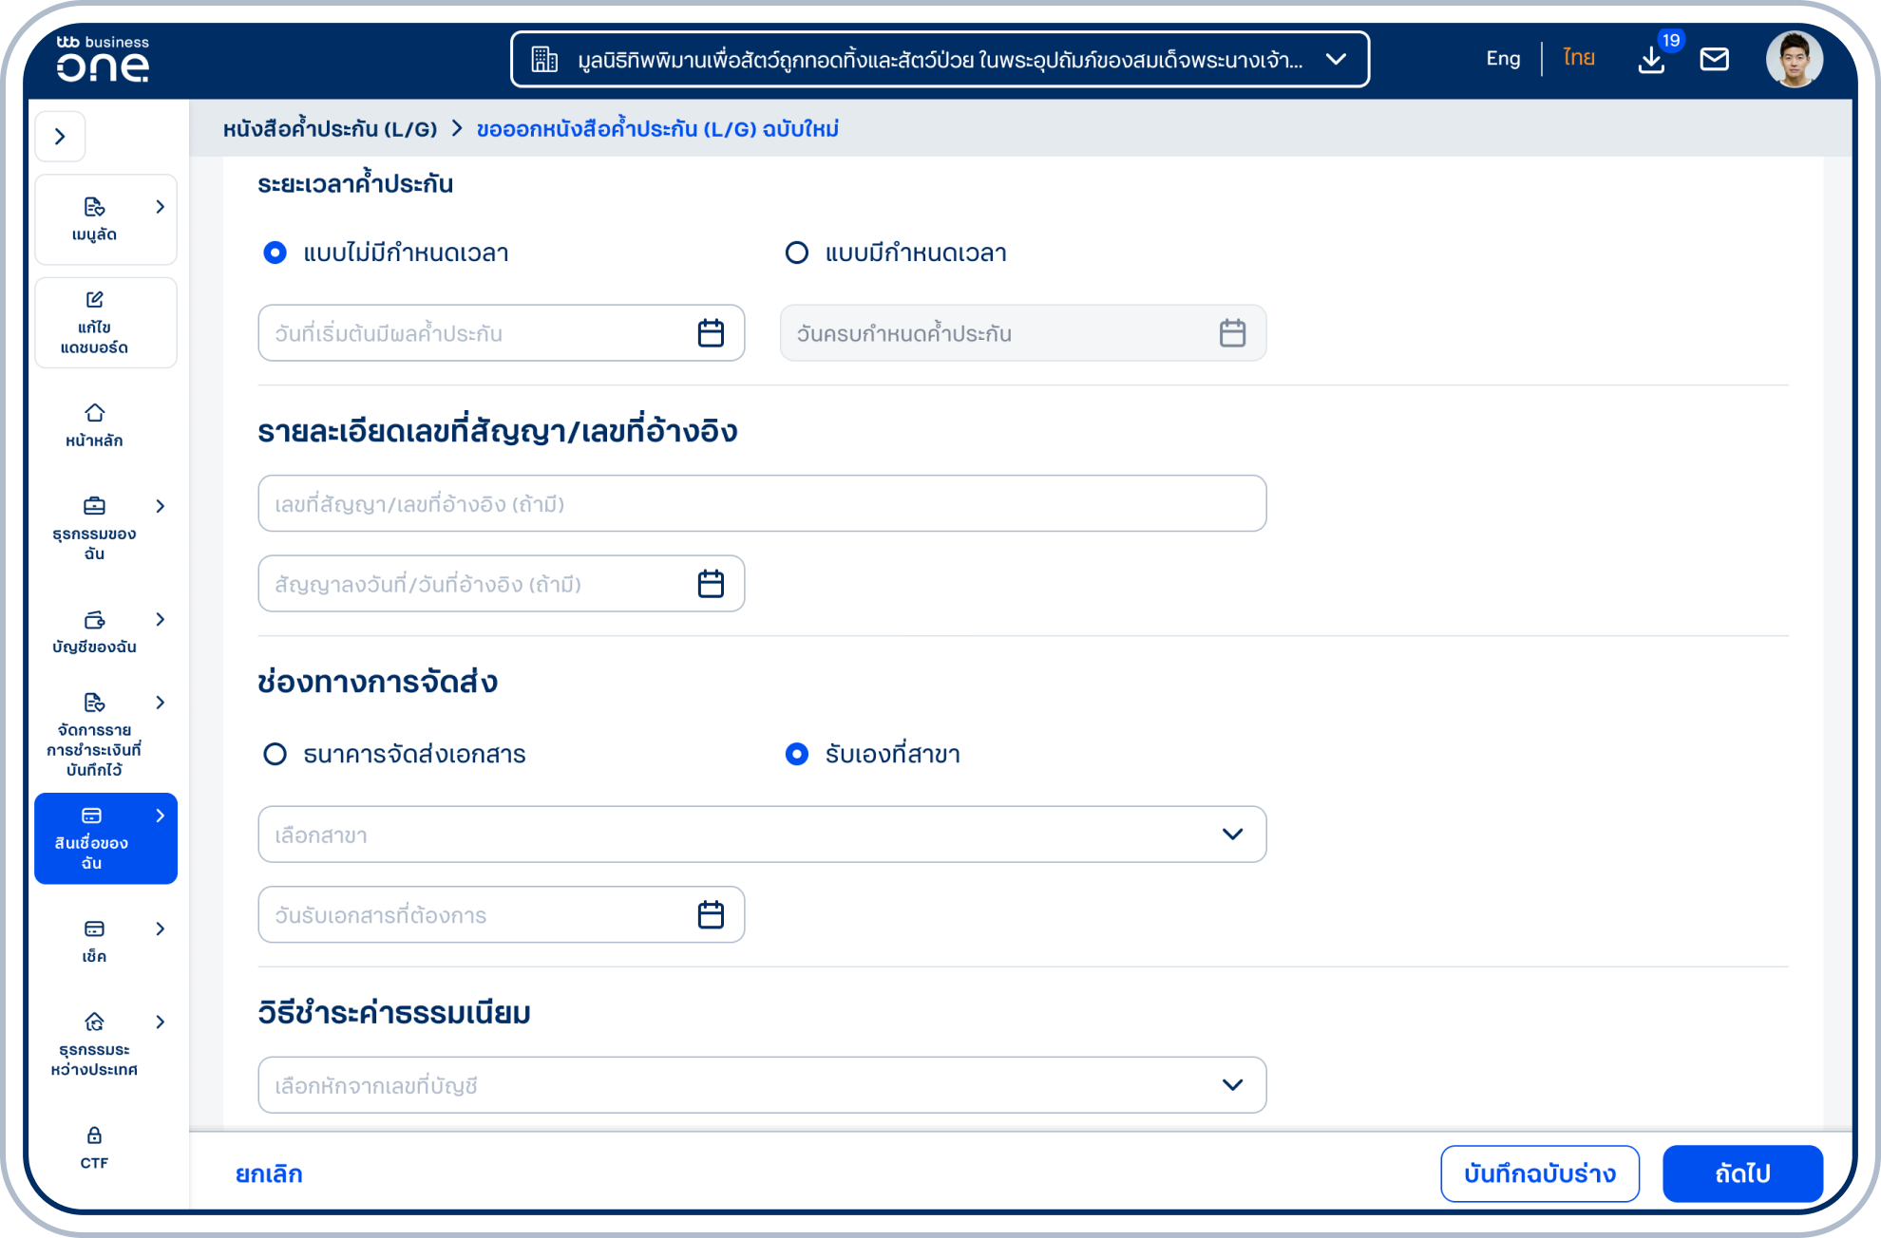Open the เมนูลัด shortcut menu icon

pyautogui.click(x=94, y=207)
